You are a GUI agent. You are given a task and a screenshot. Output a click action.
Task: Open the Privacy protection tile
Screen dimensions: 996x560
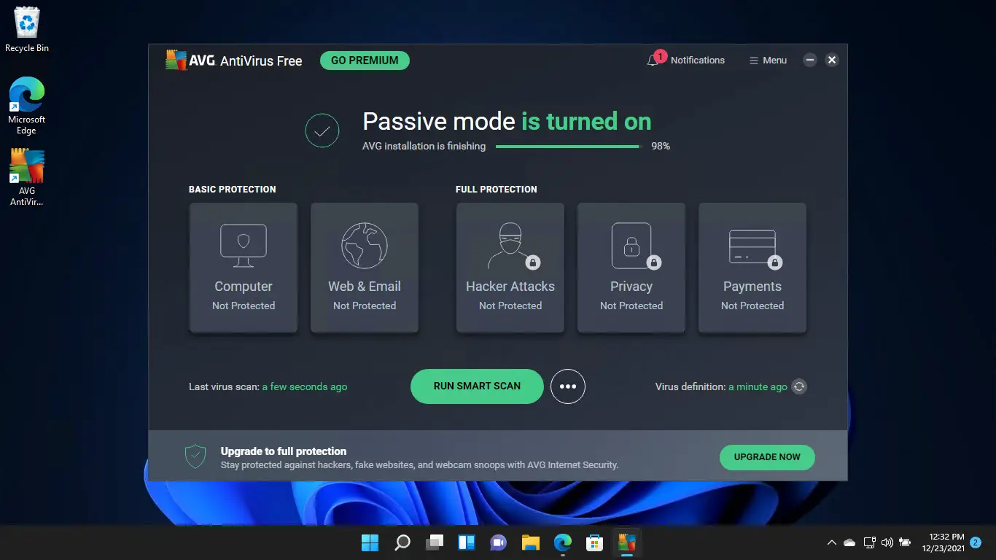click(x=631, y=268)
